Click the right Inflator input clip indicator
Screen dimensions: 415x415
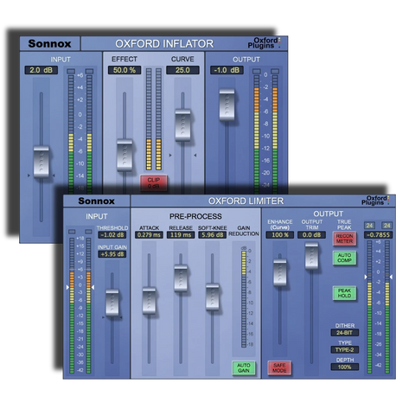[x=89, y=71]
